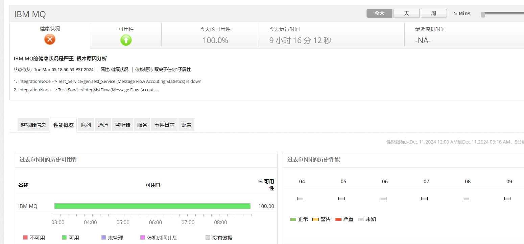Click the gray status marker under 09
This screenshot has height=244, width=524.
[507, 199]
